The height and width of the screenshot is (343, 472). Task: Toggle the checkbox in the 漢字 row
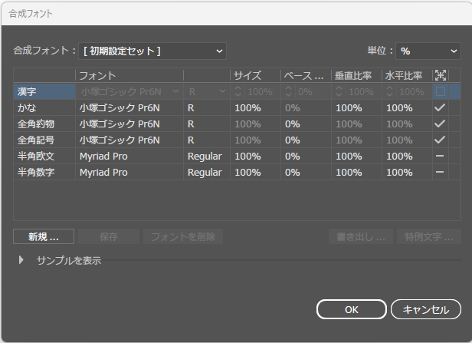pos(440,91)
